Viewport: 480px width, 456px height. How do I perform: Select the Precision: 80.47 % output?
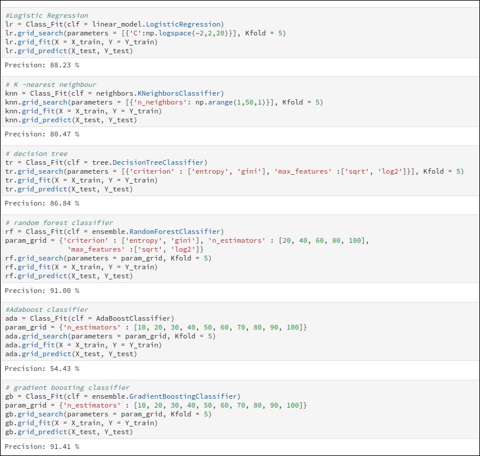click(42, 134)
